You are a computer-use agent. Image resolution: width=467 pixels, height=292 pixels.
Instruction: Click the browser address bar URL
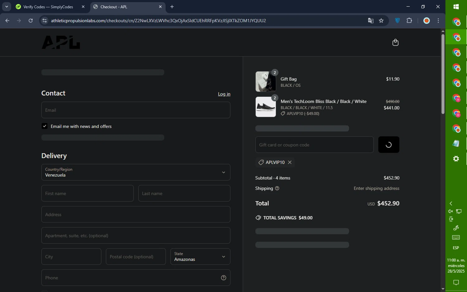[158, 21]
